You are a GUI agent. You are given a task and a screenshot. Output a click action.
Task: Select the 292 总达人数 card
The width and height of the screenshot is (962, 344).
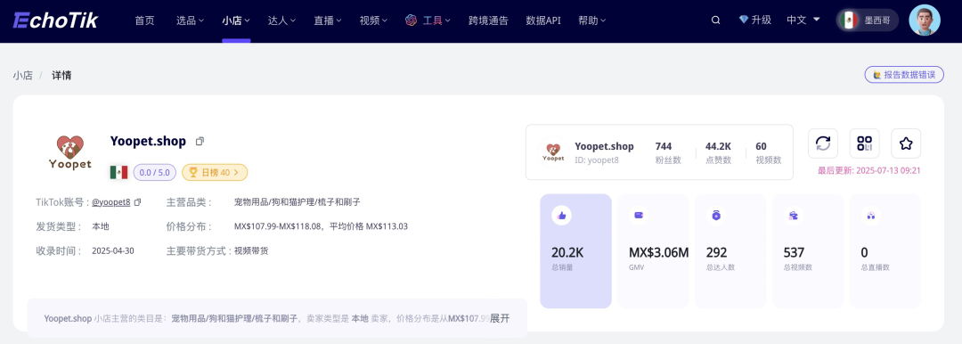(730, 250)
